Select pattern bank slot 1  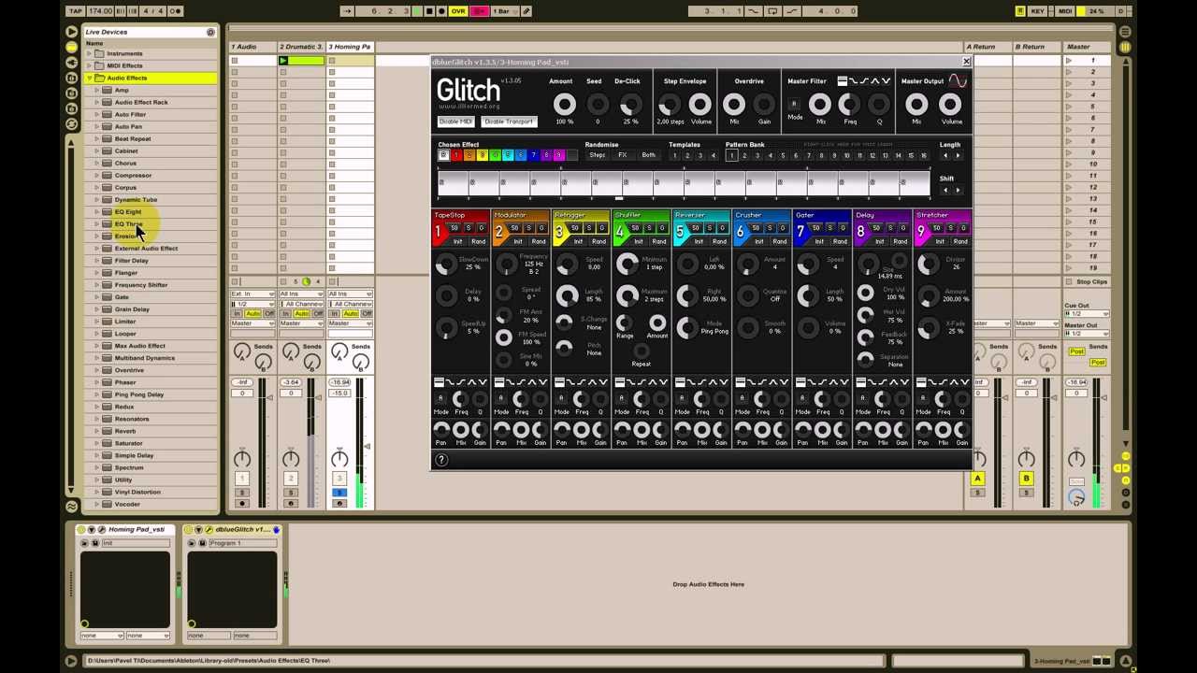click(x=731, y=155)
